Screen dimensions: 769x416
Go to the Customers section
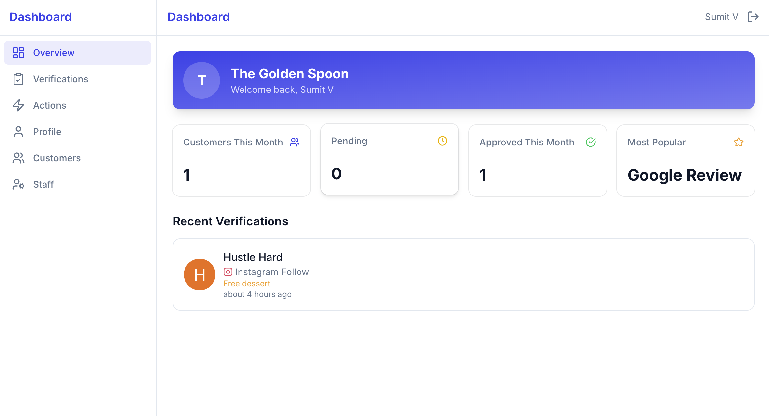click(57, 158)
